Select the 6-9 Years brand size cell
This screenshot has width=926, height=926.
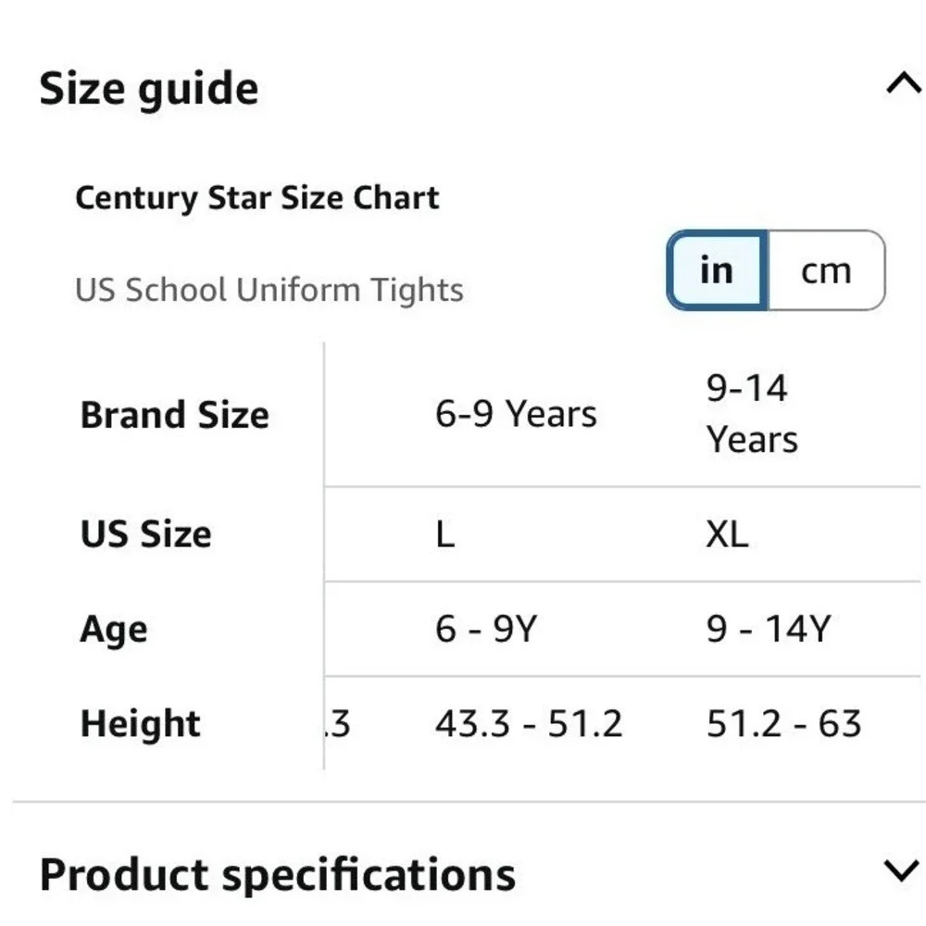click(x=516, y=413)
